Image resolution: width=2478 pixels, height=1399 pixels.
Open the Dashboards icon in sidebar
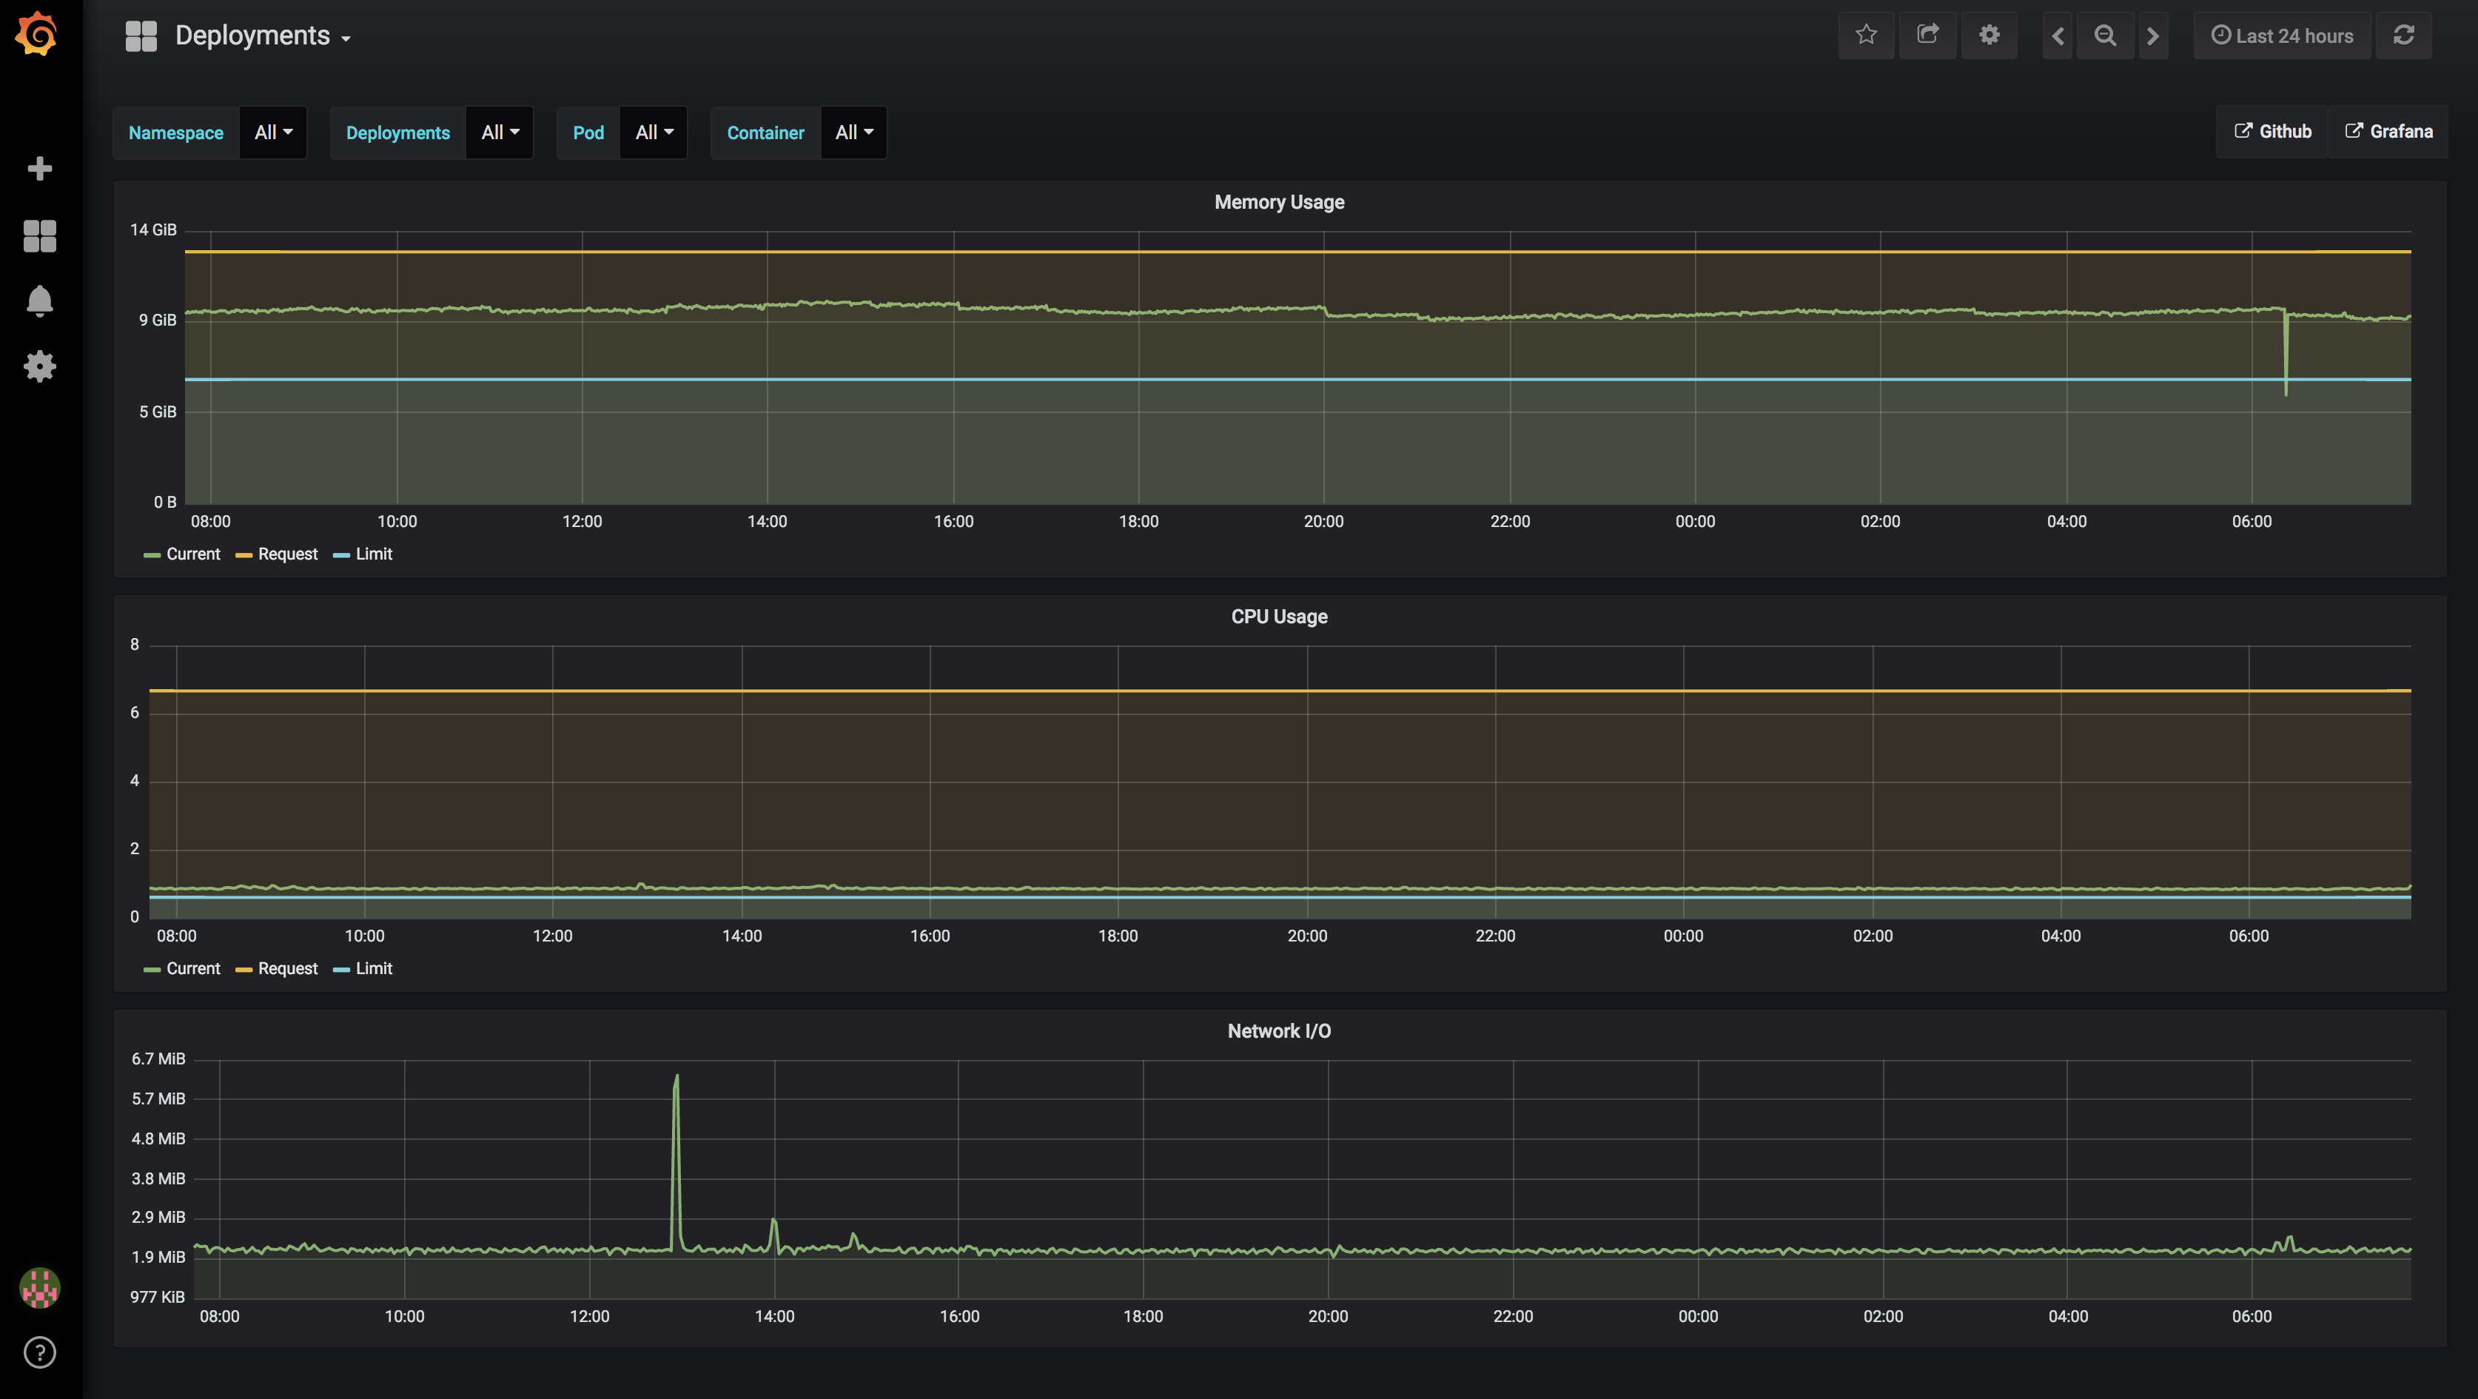point(39,235)
